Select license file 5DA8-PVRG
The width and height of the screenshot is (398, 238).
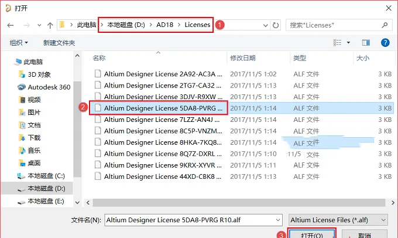tap(163, 108)
